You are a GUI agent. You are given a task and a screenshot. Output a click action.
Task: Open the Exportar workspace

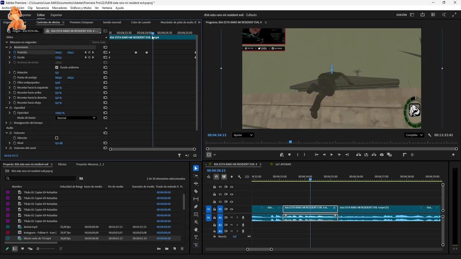(x=56, y=15)
